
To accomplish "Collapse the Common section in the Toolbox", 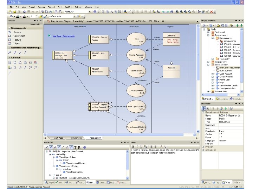I will (9, 57).
